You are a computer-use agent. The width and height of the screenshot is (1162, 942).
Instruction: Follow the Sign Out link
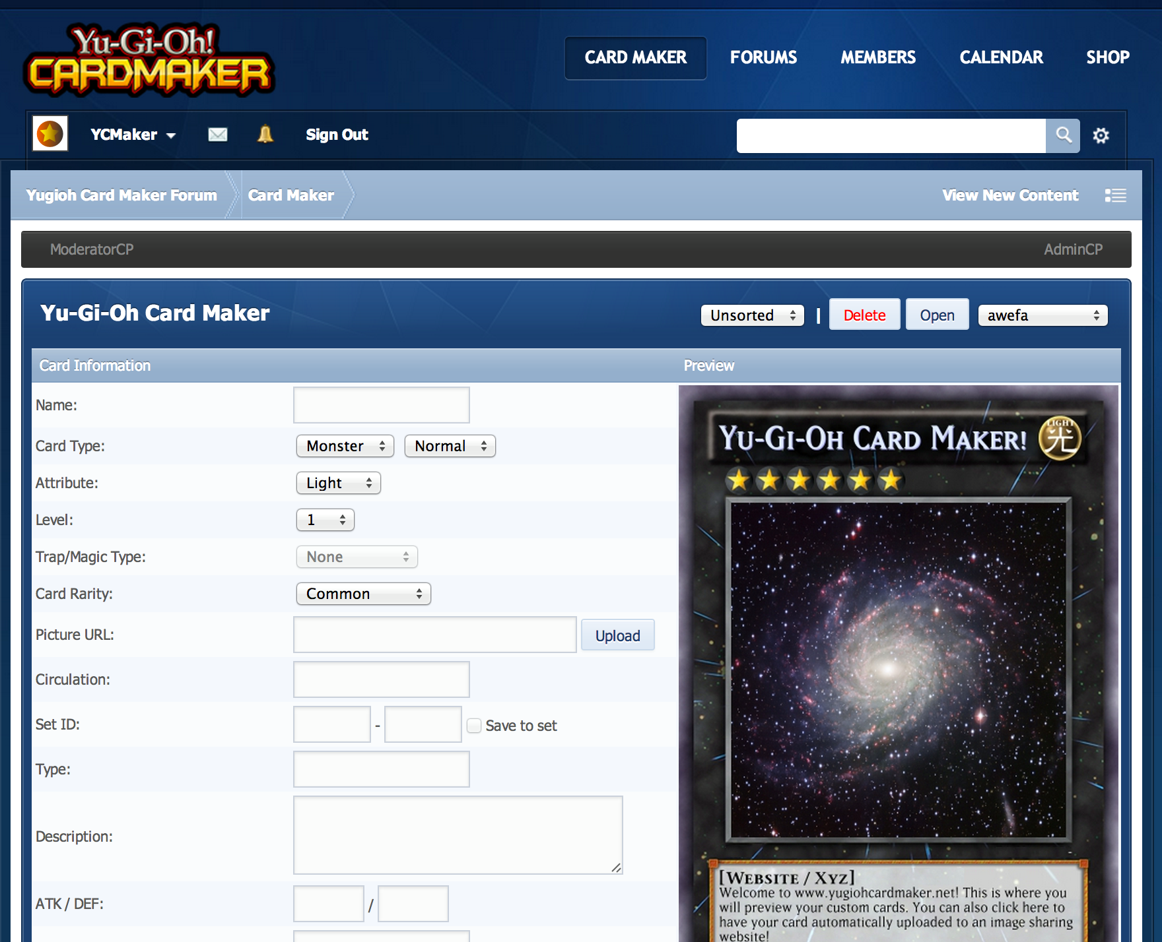tap(337, 135)
